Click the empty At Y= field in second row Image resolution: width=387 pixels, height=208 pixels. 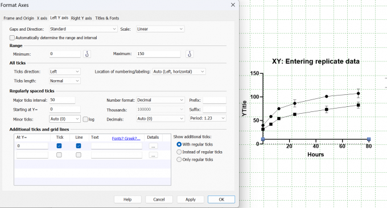click(x=32, y=155)
